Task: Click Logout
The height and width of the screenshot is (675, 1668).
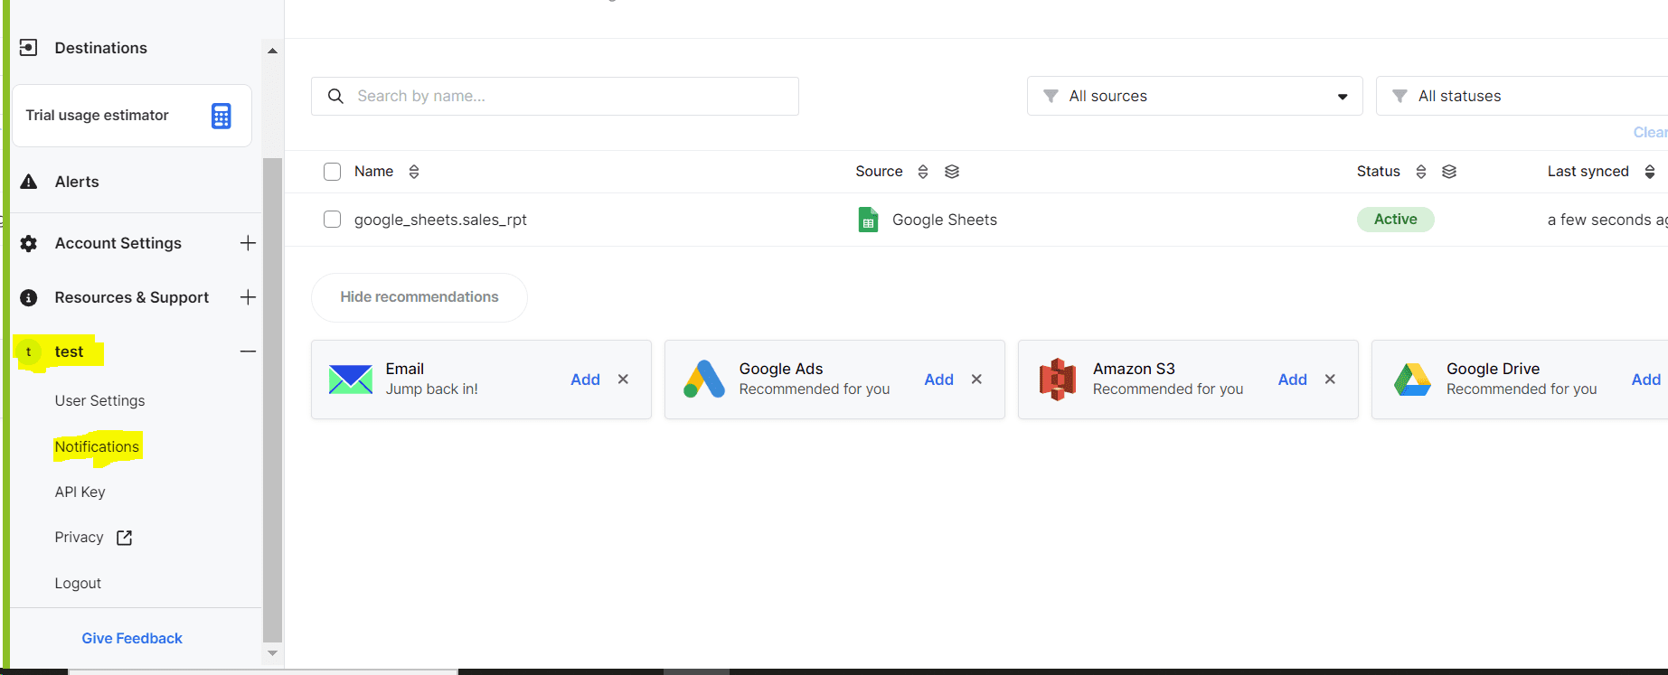Action: coord(78,584)
